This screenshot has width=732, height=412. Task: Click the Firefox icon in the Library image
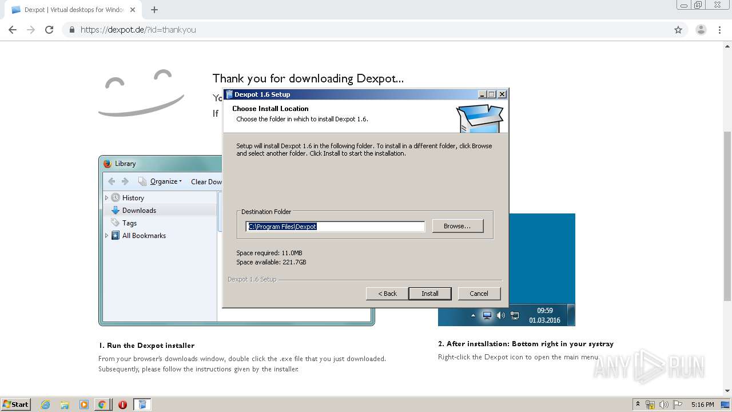(x=108, y=164)
